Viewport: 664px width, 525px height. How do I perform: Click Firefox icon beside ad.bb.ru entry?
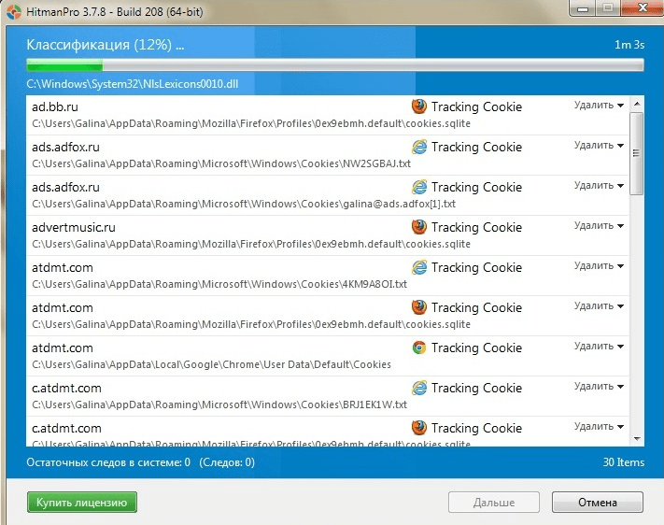(x=419, y=106)
